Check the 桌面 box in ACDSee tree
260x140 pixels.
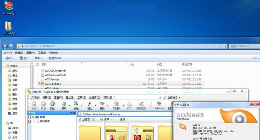(x=30, y=117)
